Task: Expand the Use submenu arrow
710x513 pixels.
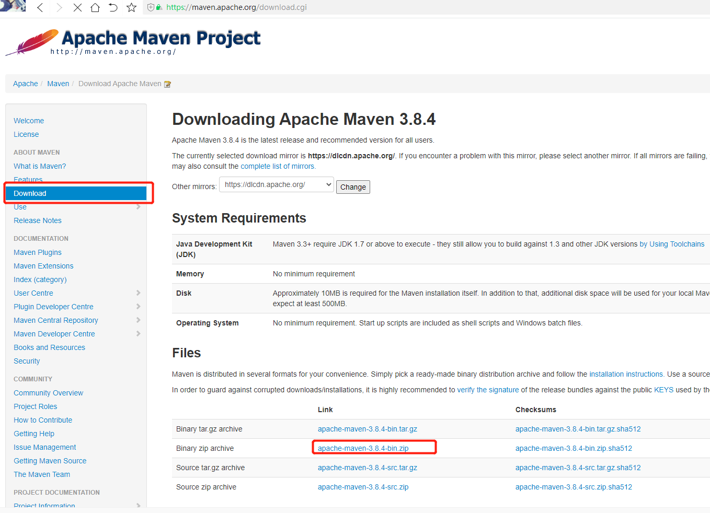Action: 139,207
